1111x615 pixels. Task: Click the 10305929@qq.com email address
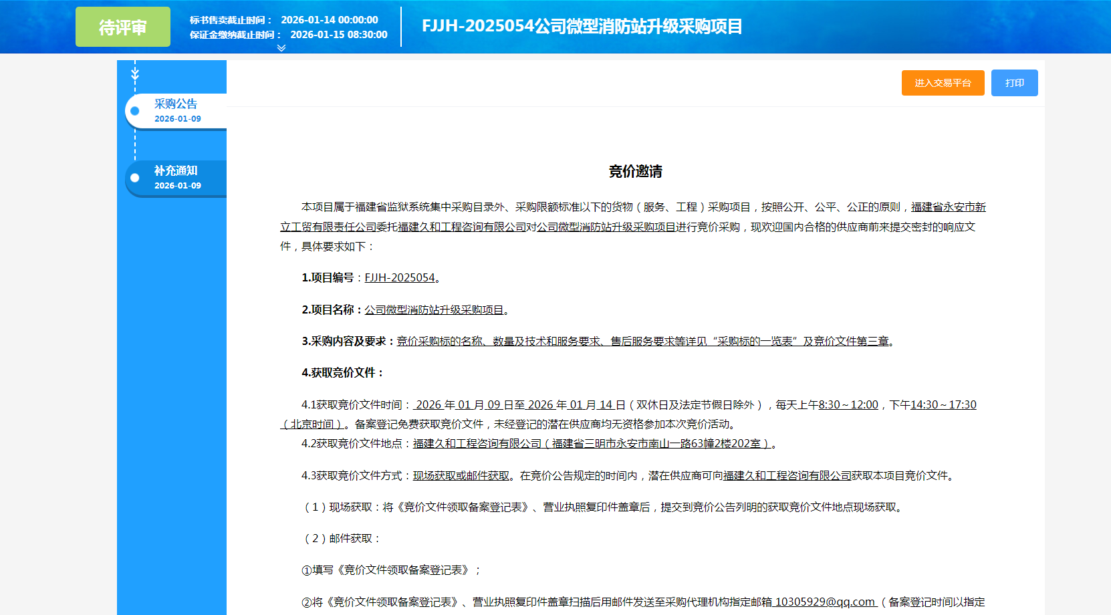pyautogui.click(x=824, y=602)
